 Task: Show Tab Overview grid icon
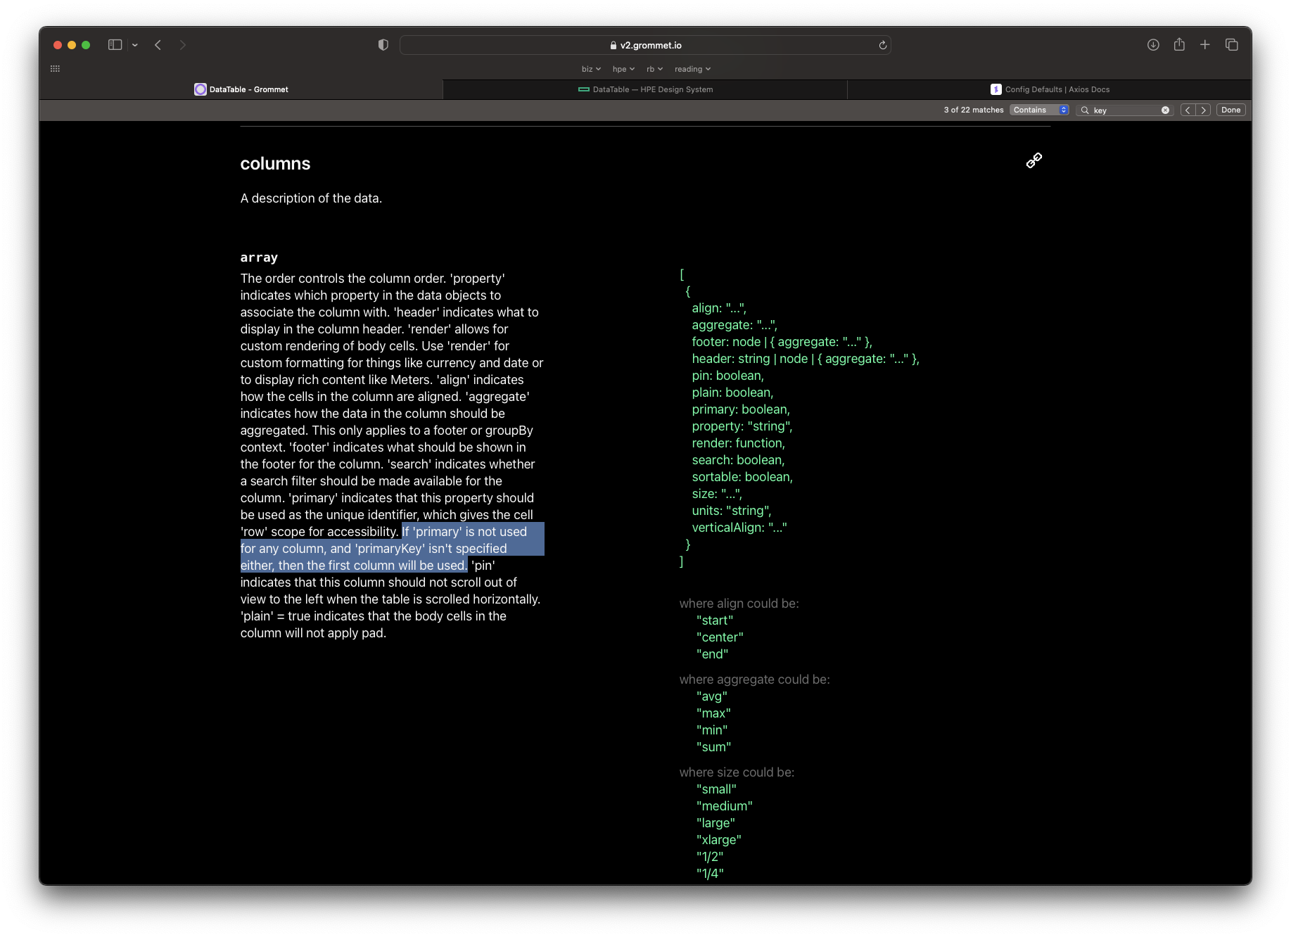pyautogui.click(x=1232, y=44)
